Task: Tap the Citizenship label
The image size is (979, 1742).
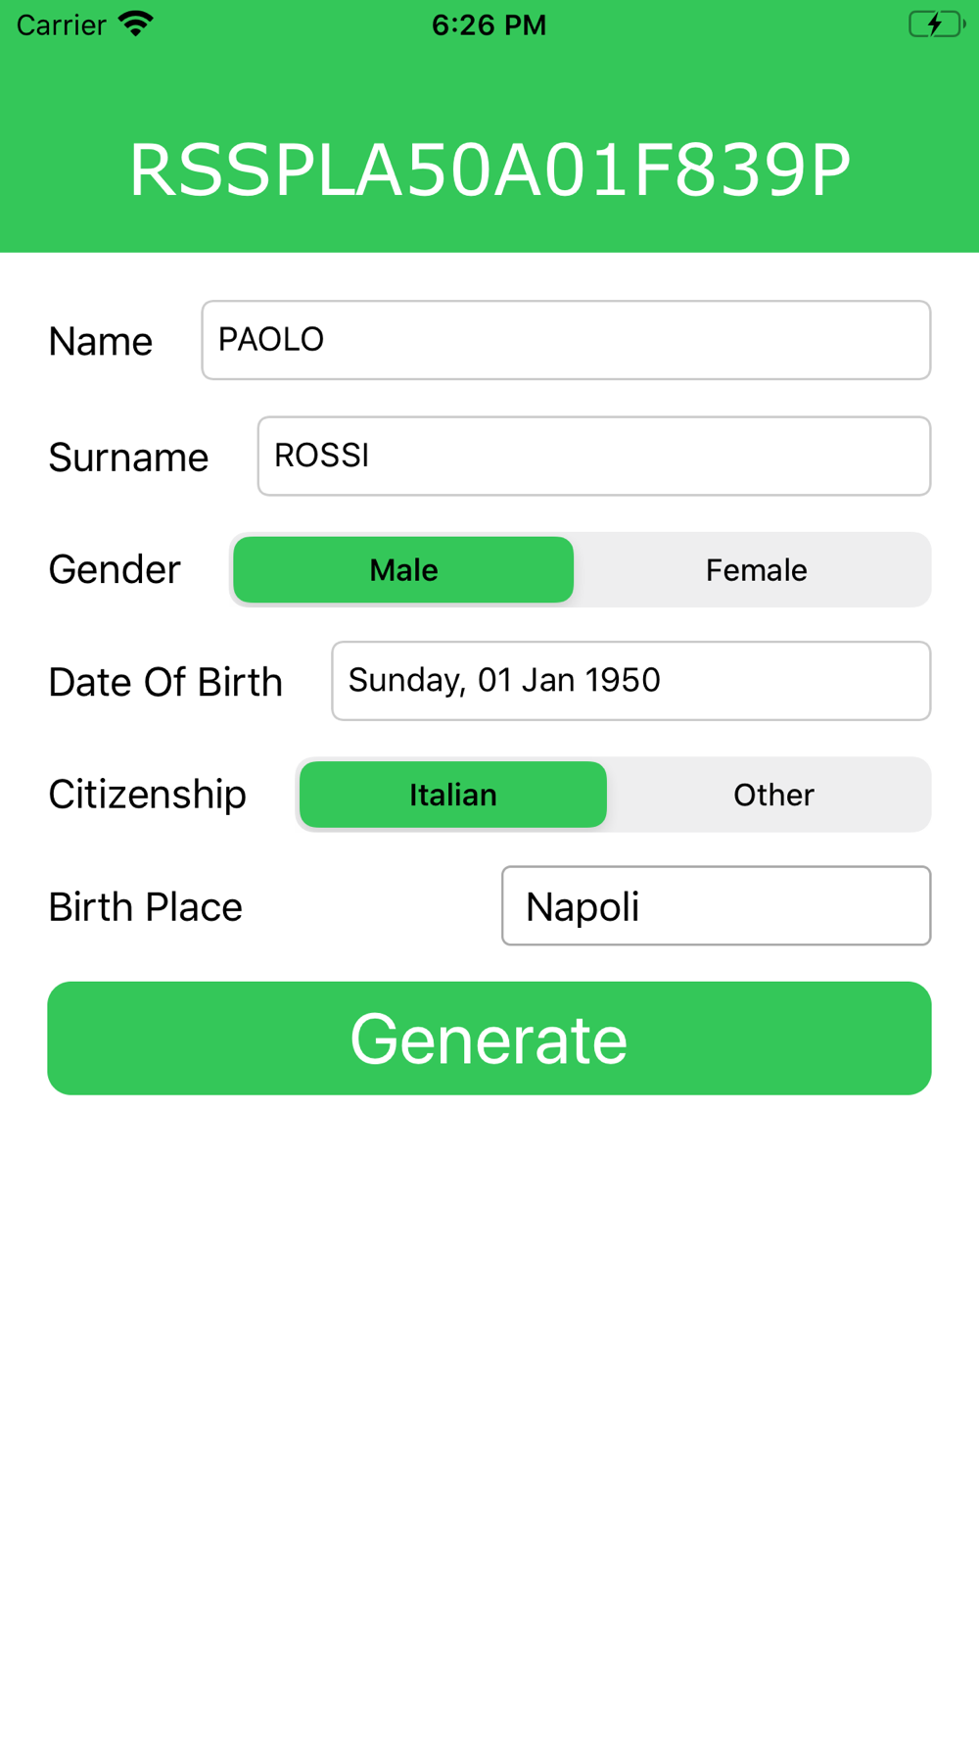Action: (x=147, y=795)
